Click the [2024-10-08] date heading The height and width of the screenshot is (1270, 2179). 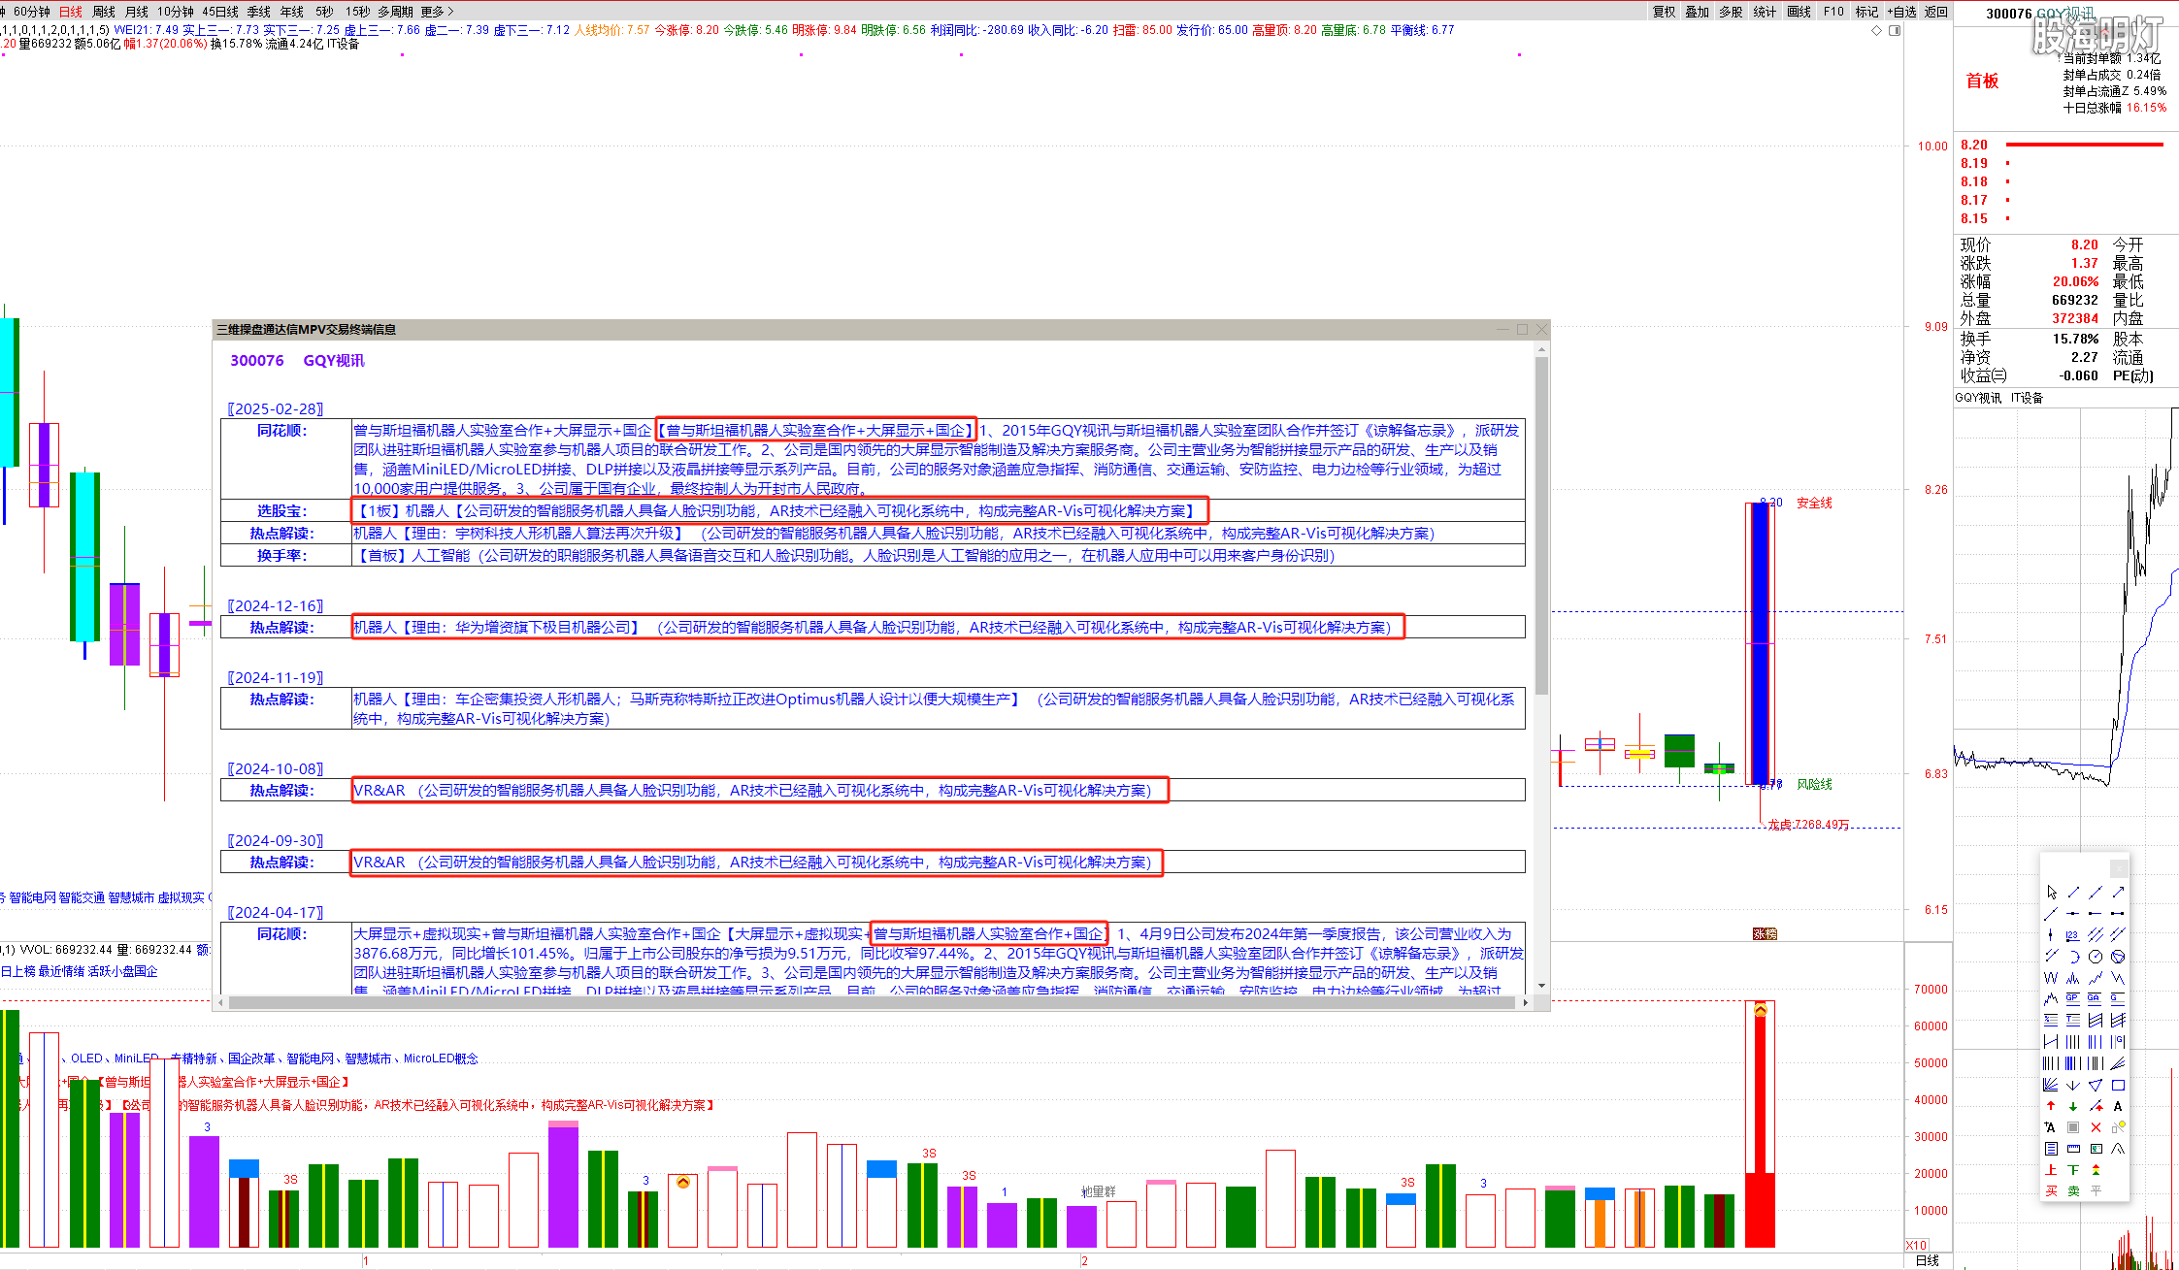point(276,769)
